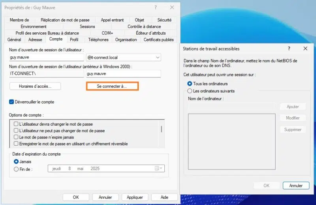316x205 pixels.
Task: Click Annuler in the Propriétés dialog
Action: tap(105, 197)
